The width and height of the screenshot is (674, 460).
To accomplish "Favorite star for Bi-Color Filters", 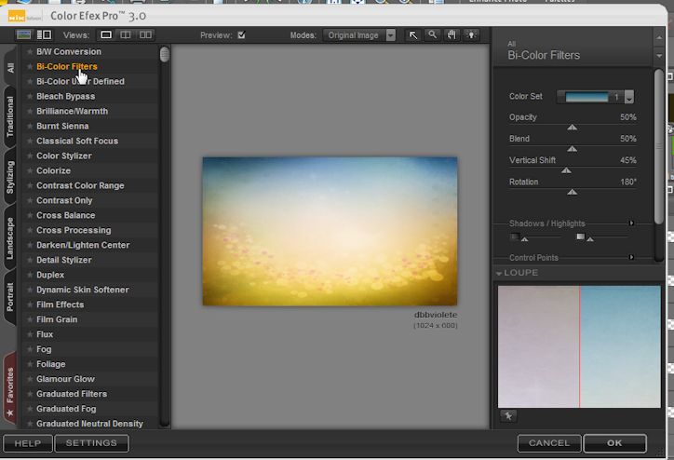I will (30, 67).
